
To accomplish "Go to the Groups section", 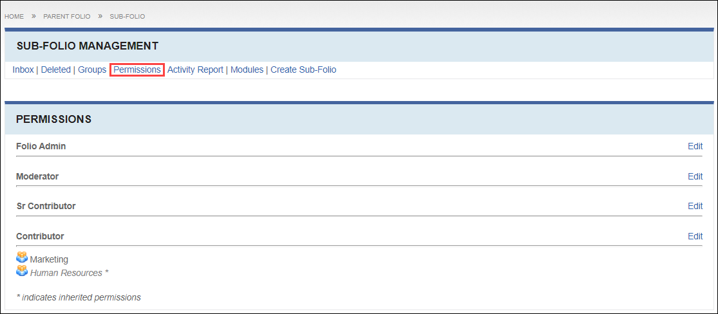I will pos(92,70).
